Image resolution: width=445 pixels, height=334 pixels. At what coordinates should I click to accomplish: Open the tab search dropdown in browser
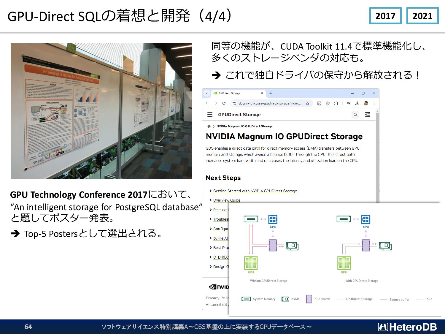pos(207,93)
